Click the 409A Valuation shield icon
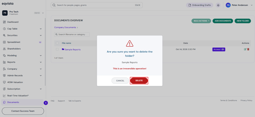 point(4,82)
